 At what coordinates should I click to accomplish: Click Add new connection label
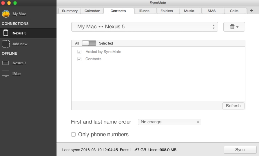(20, 44)
